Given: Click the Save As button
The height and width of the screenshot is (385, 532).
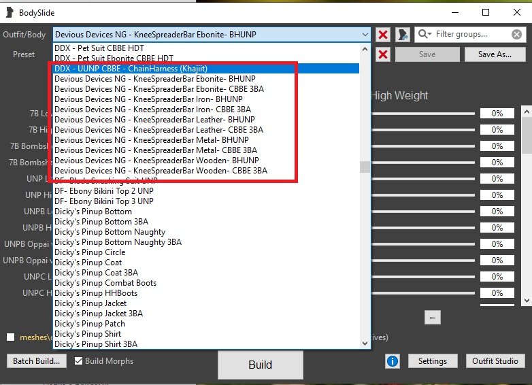Looking at the screenshot, I should point(496,54).
